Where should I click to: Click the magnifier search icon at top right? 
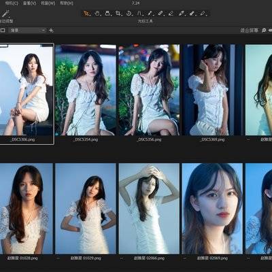pyautogui.click(x=264, y=30)
